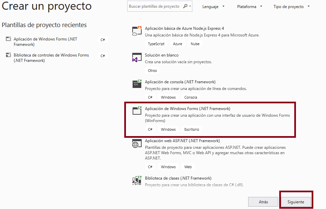Select the Solución en blanco template
326x209 pixels.
162,55
